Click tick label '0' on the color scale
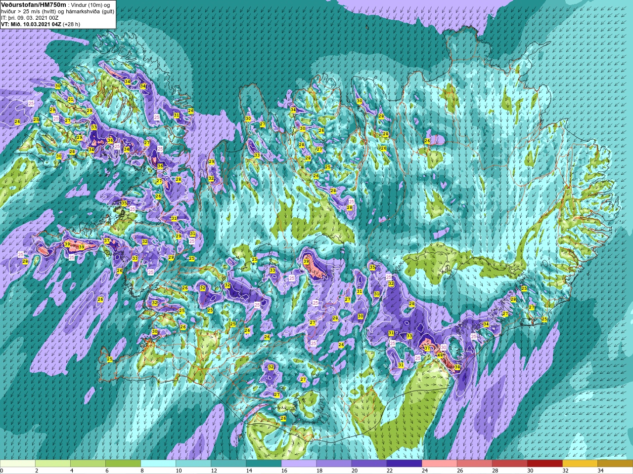Viewport: 633px width, 474px height. [1, 471]
